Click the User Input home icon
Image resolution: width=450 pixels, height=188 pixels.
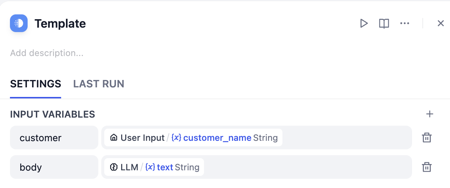tap(114, 138)
